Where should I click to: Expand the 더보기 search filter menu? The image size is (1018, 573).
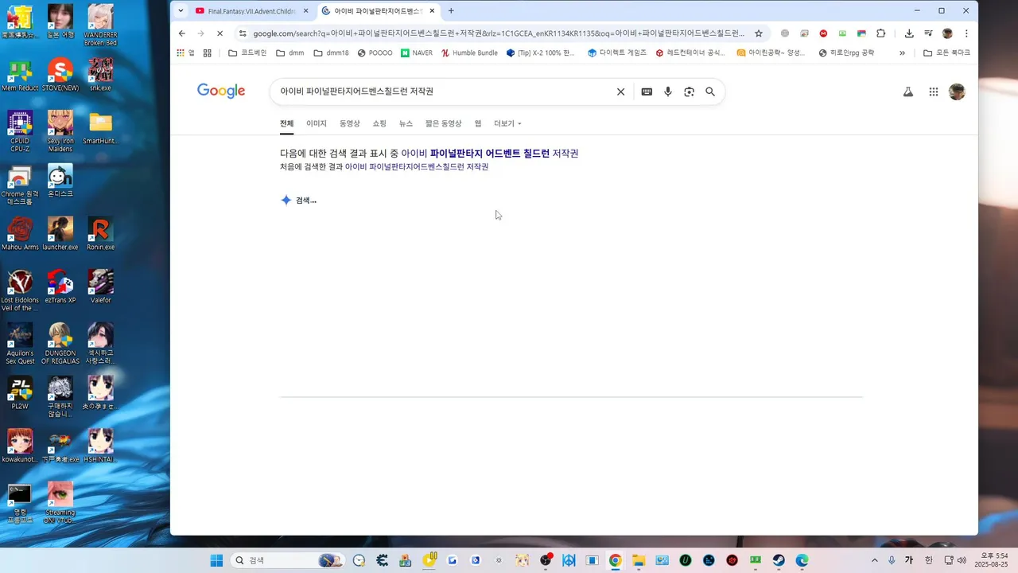pos(507,123)
